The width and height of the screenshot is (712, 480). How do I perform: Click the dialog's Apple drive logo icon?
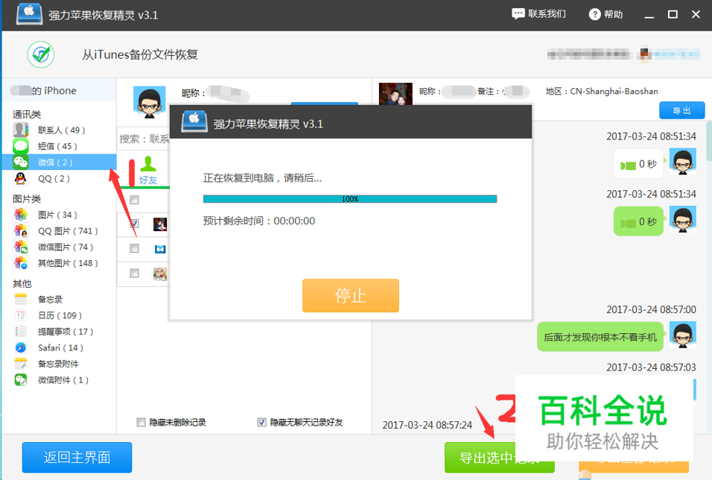(194, 121)
